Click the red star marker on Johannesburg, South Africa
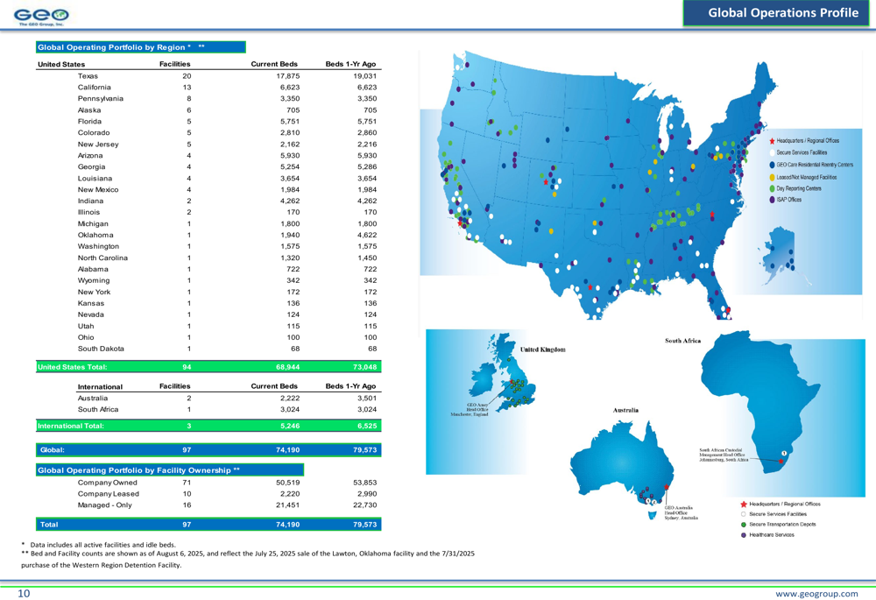 click(x=781, y=461)
